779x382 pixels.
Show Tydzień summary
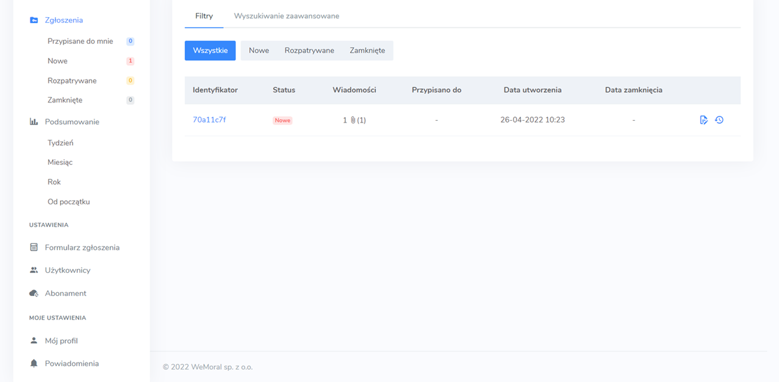click(60, 143)
